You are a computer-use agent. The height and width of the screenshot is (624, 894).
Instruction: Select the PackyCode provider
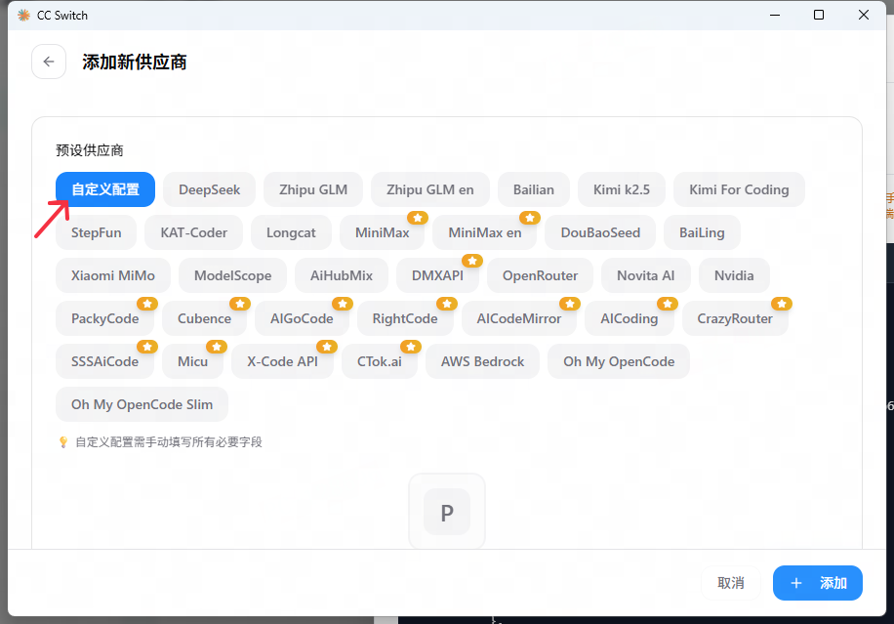coord(104,318)
